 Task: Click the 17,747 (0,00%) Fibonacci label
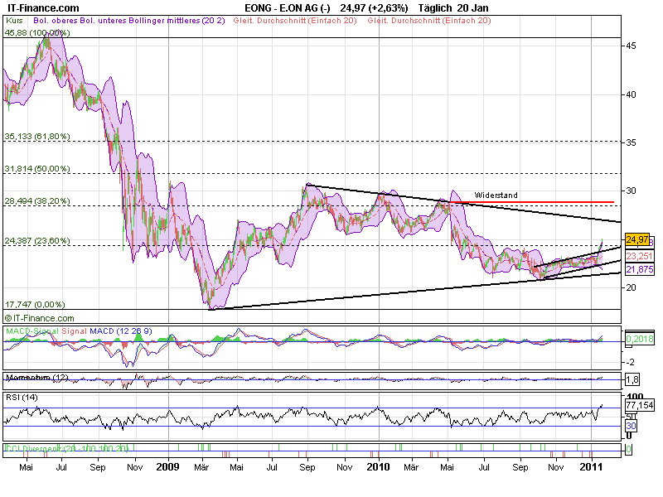[x=35, y=304]
